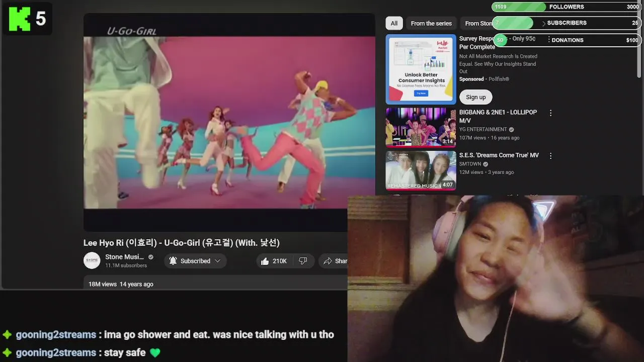
Task: Click the notification bell on Subscribed button
Action: [x=173, y=261]
